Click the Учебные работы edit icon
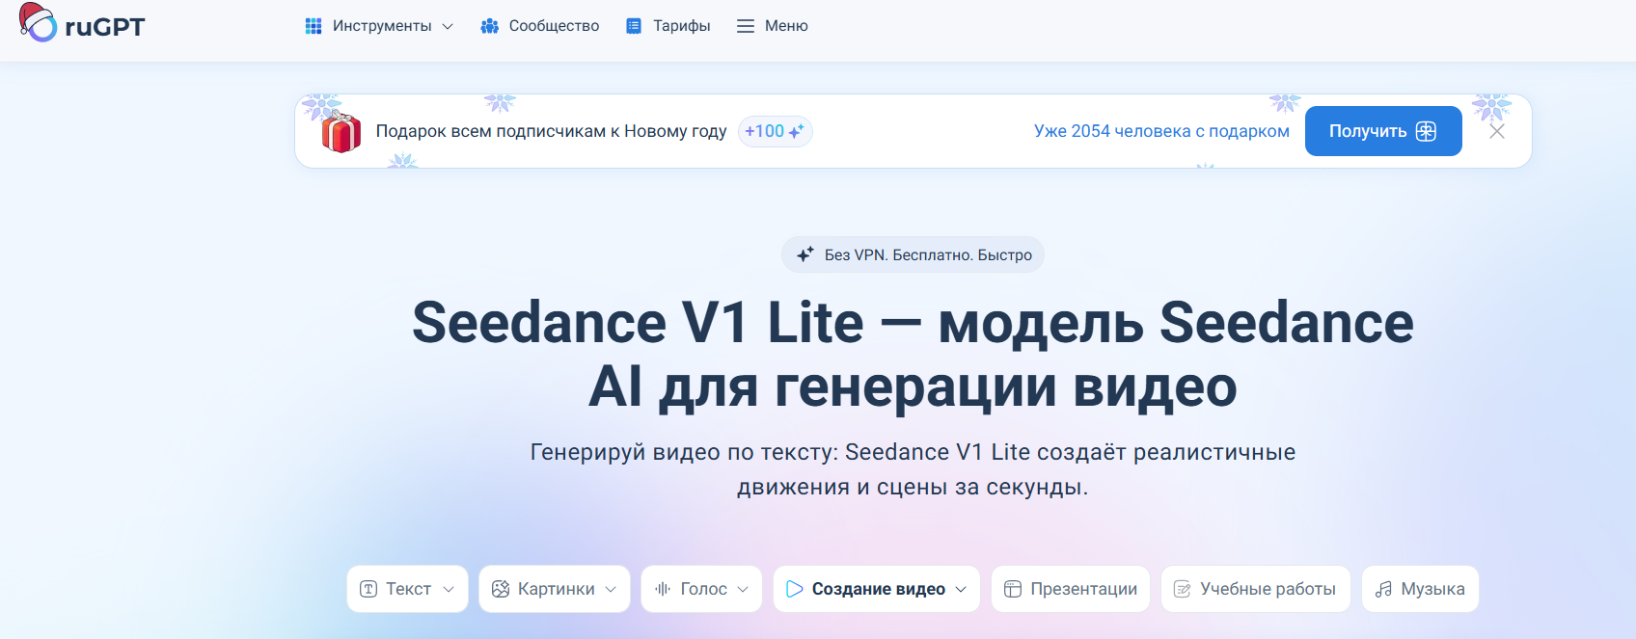 pyautogui.click(x=1183, y=589)
